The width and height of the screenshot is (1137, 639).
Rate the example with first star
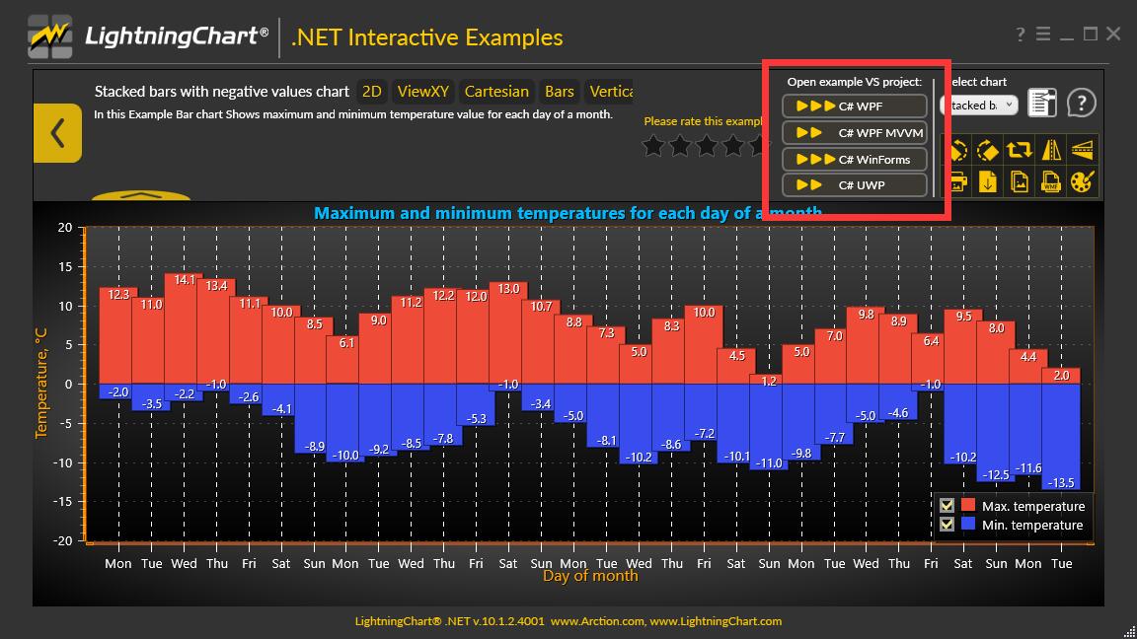pyautogui.click(x=653, y=146)
